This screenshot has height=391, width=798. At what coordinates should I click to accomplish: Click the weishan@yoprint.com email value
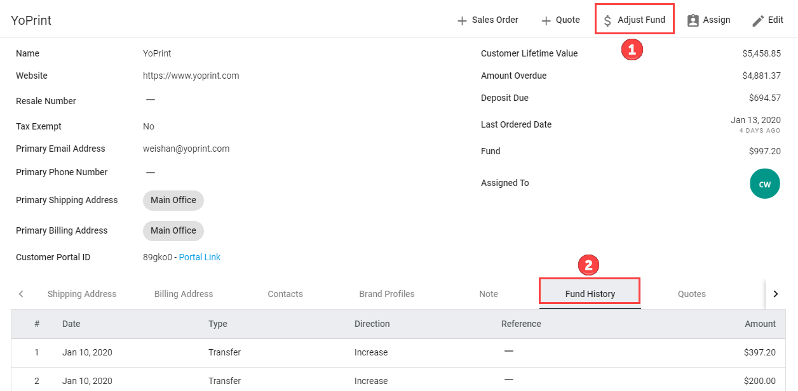pos(186,149)
